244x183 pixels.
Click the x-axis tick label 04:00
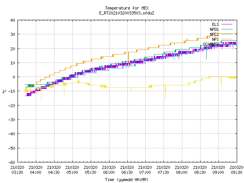click(x=35, y=172)
